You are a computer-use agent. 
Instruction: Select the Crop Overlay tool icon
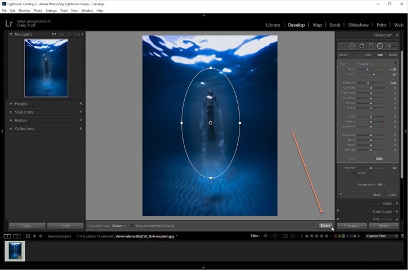(343, 46)
